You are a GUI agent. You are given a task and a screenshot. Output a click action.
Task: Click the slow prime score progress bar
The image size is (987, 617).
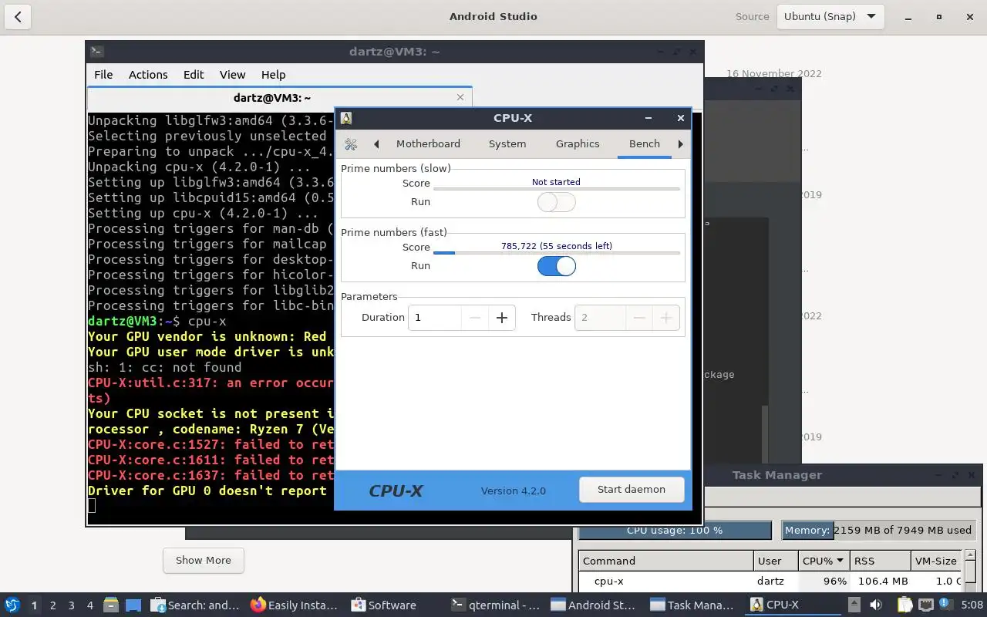tap(556, 188)
